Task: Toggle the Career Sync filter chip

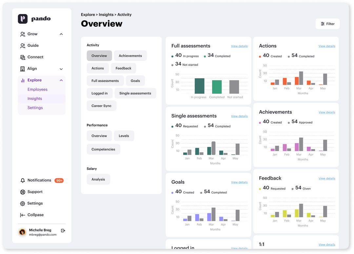Action: [x=101, y=106]
